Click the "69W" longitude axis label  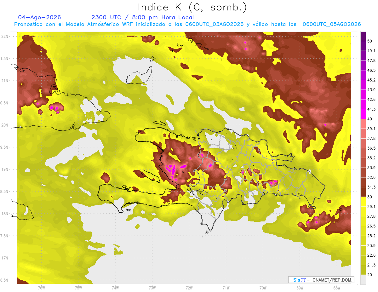click(x=300, y=288)
